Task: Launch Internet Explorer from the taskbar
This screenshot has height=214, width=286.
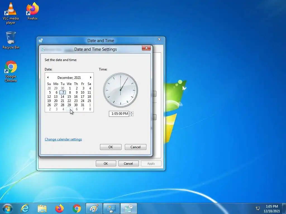Action: pos(25,208)
